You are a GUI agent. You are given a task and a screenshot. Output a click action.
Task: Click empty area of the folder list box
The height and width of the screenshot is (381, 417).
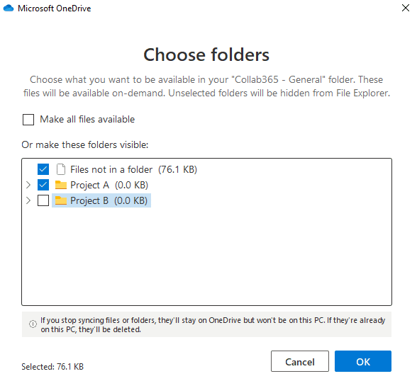click(x=206, y=255)
